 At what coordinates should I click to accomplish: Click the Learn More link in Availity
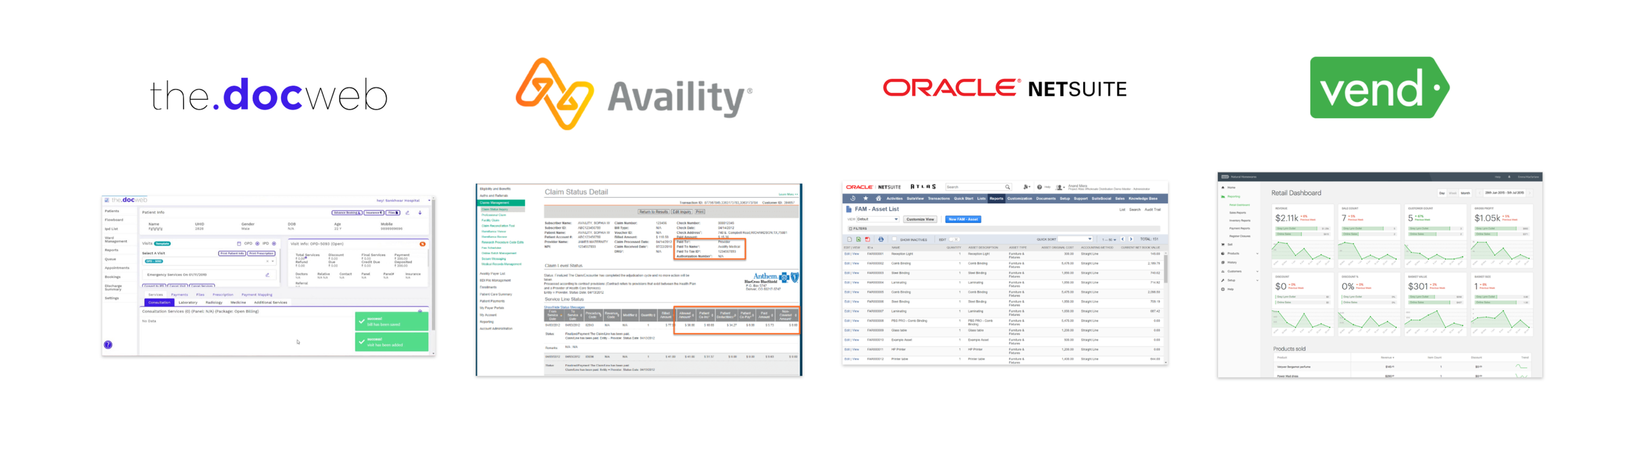tap(788, 194)
